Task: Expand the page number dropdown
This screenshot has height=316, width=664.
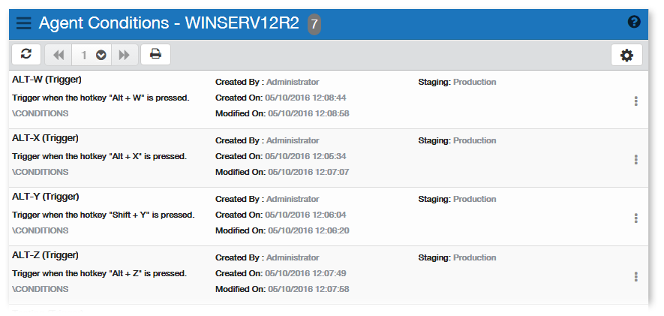Action: coord(101,55)
